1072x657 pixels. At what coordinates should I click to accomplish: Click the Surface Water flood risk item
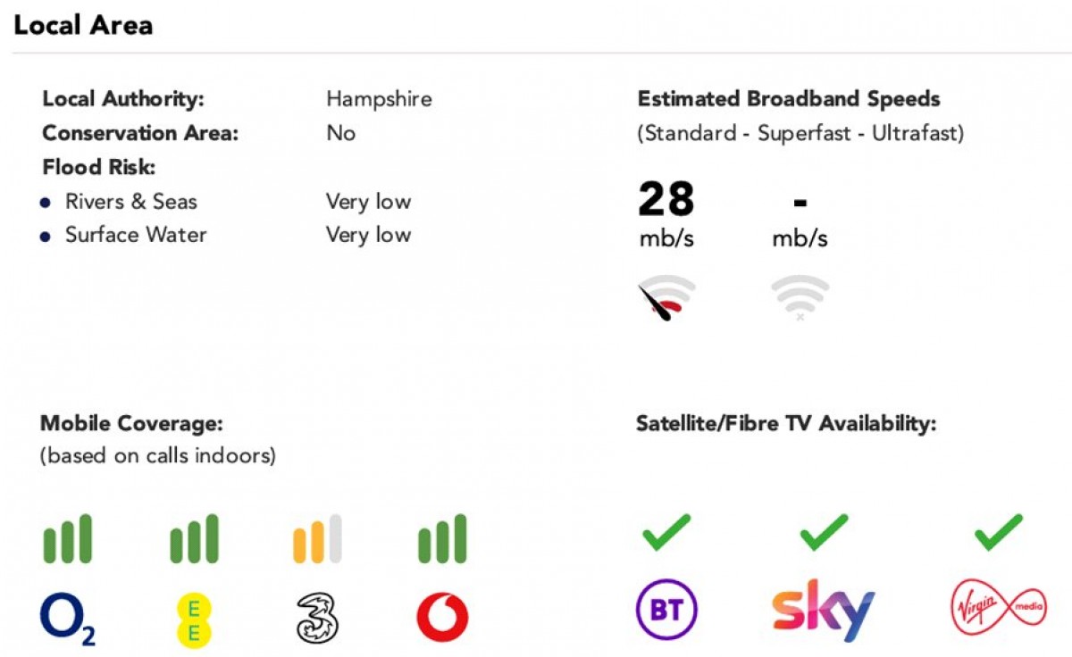135,235
